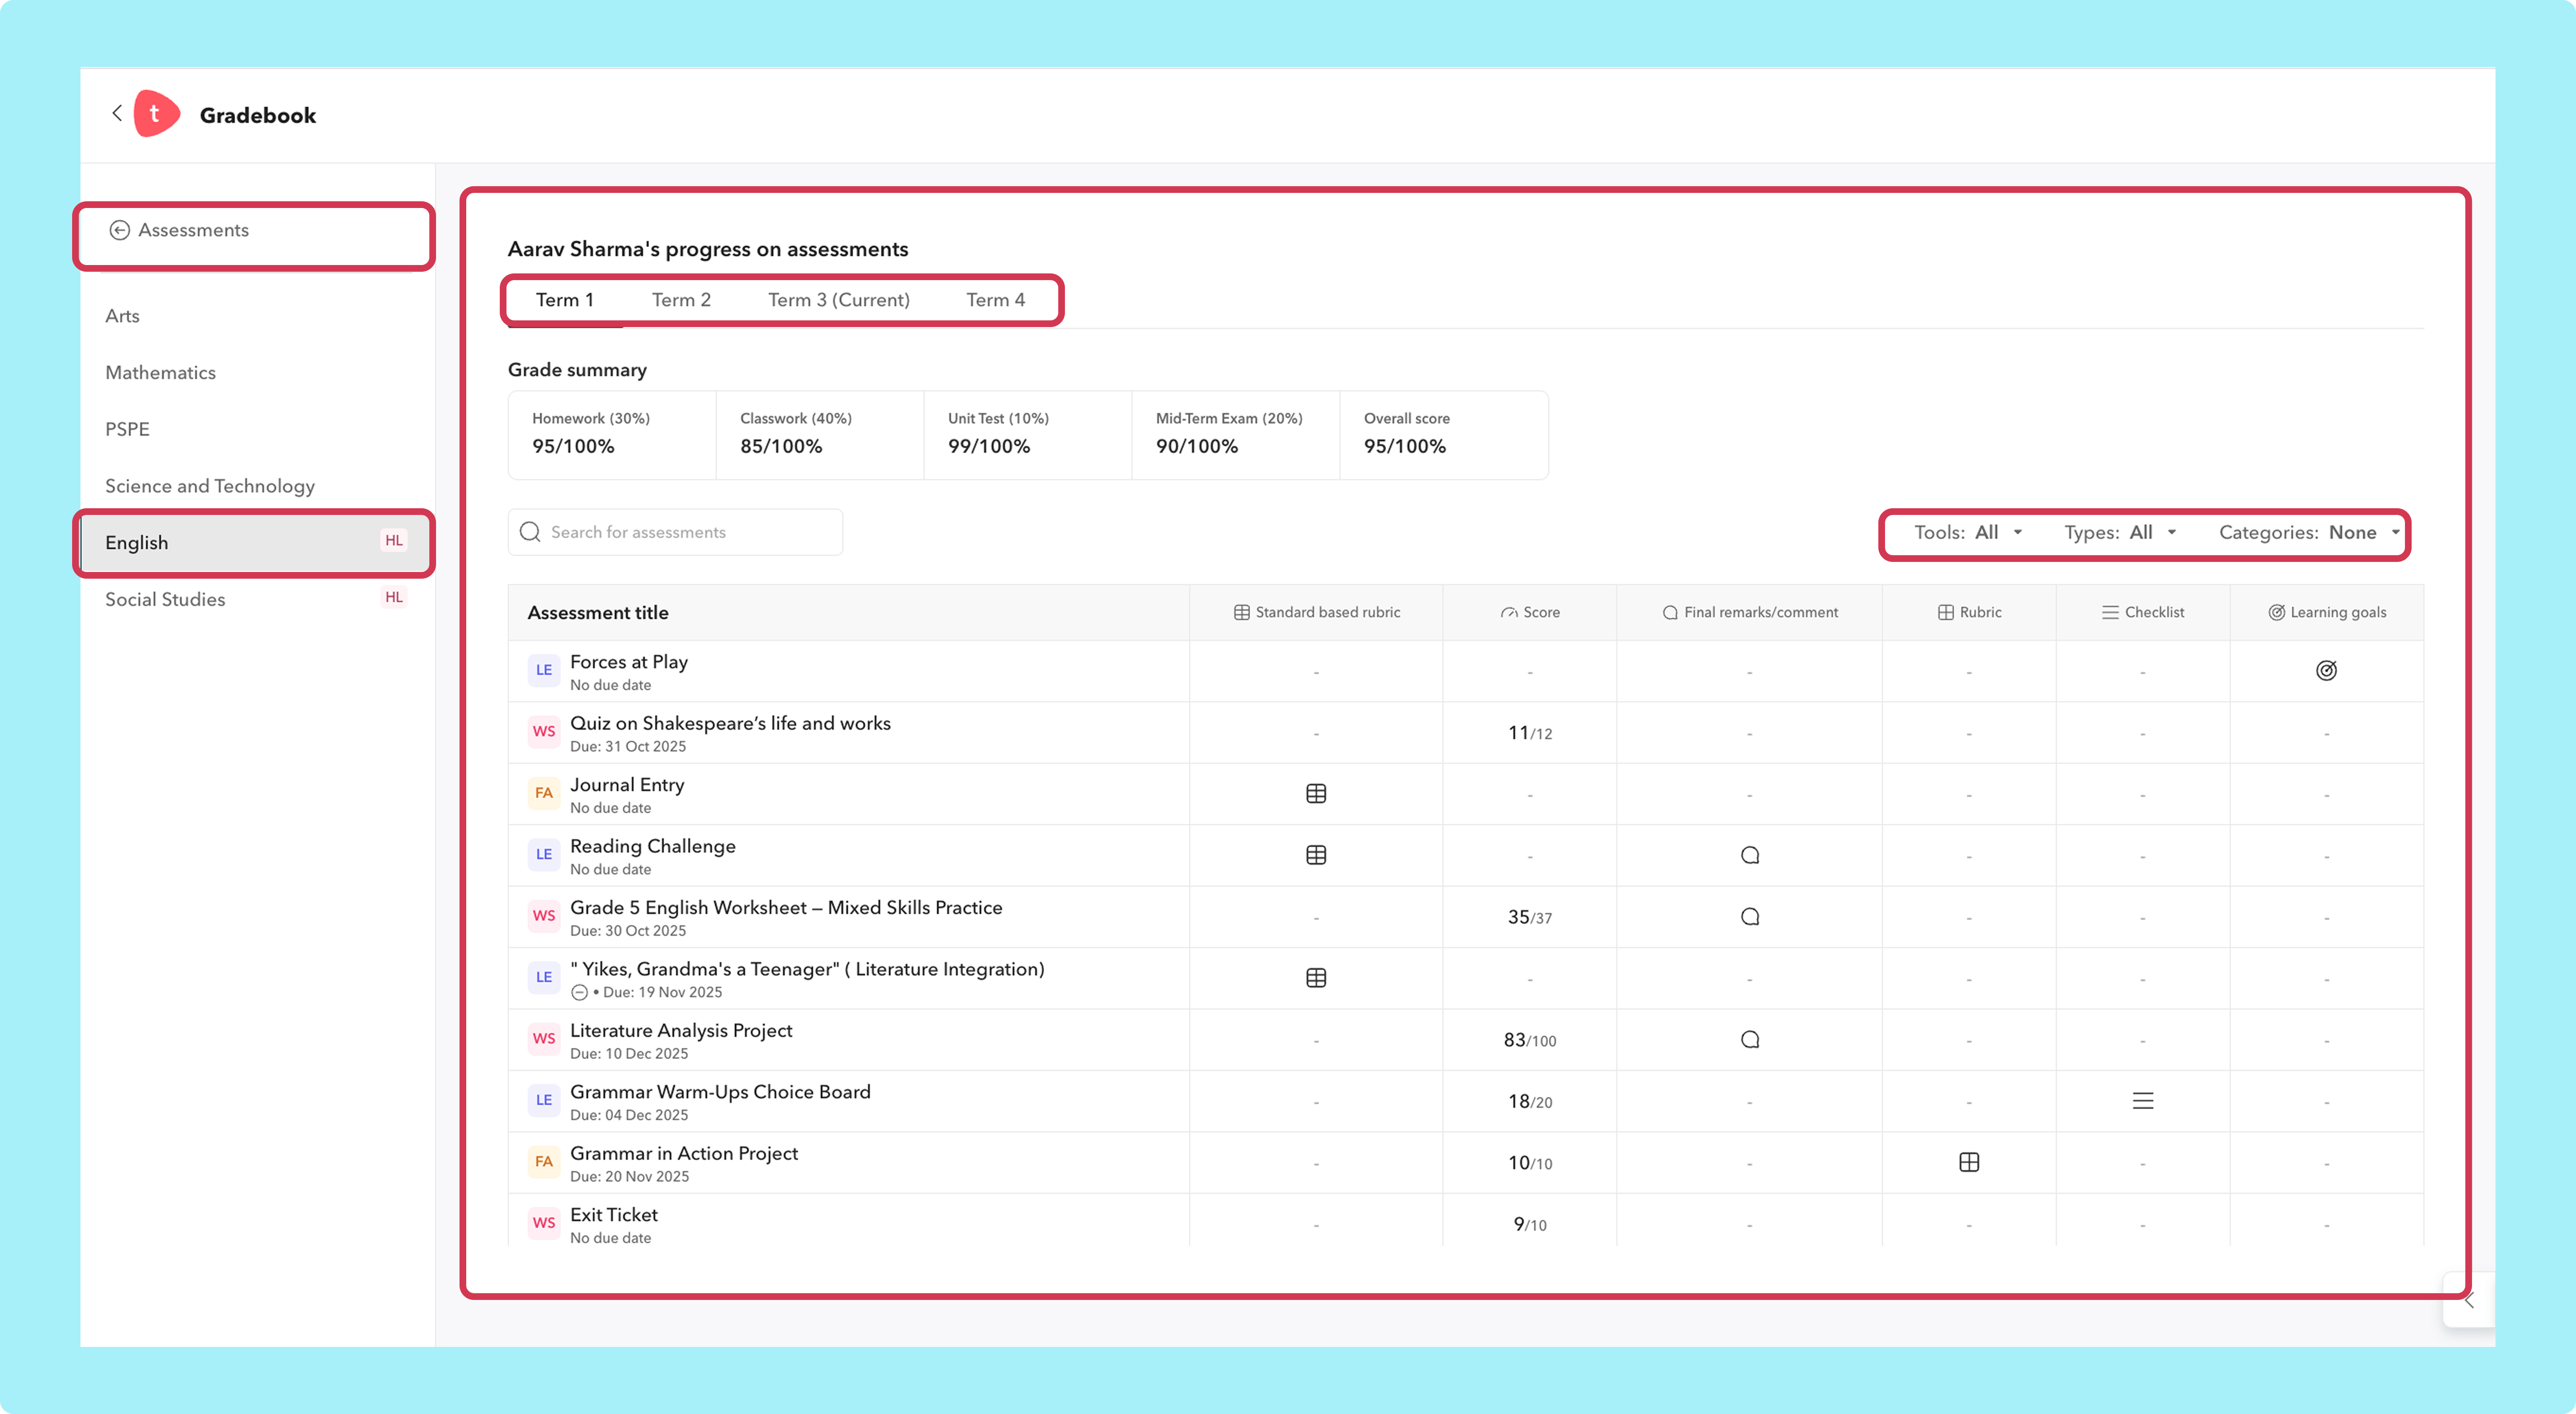View comment icon for Literature Analysis Project
Image resolution: width=2576 pixels, height=1414 pixels.
[x=1750, y=1040]
